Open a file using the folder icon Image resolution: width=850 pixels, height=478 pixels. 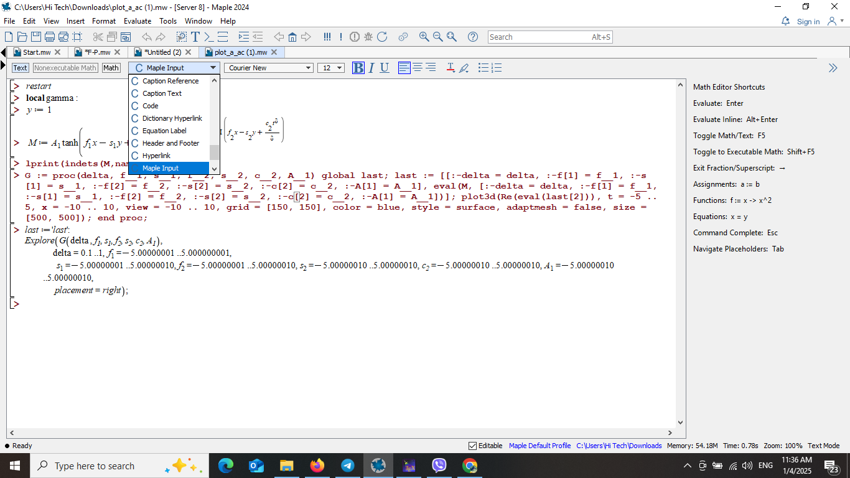(x=22, y=37)
